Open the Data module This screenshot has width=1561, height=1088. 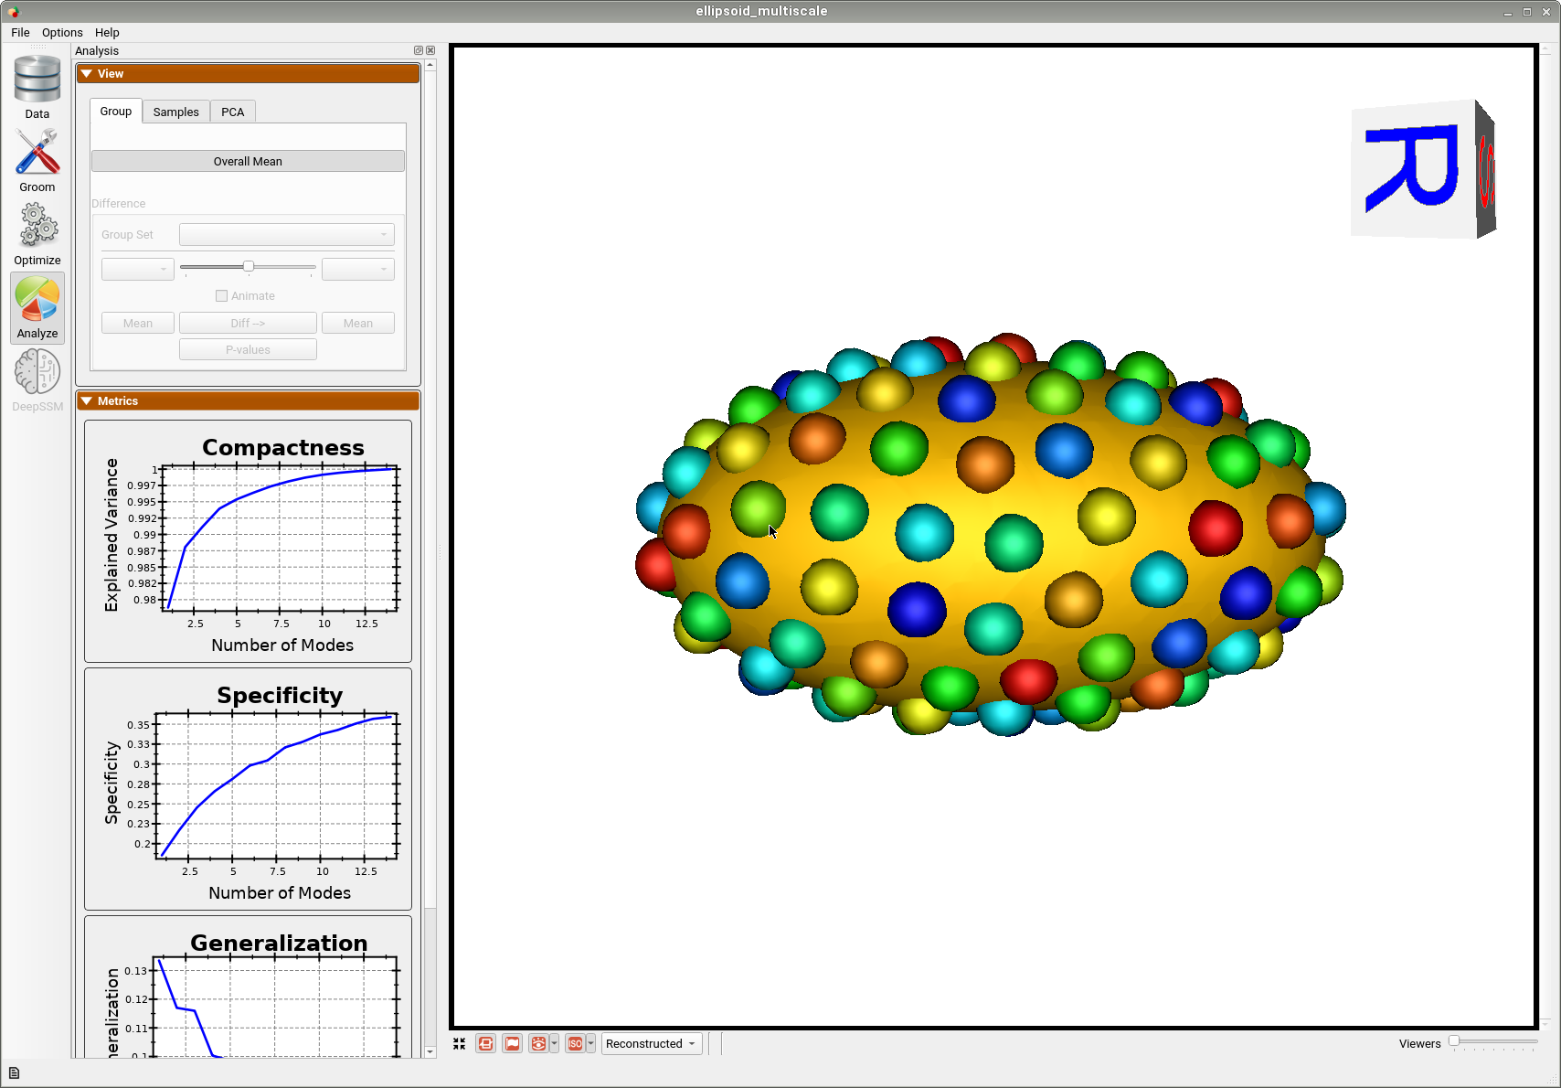(37, 88)
